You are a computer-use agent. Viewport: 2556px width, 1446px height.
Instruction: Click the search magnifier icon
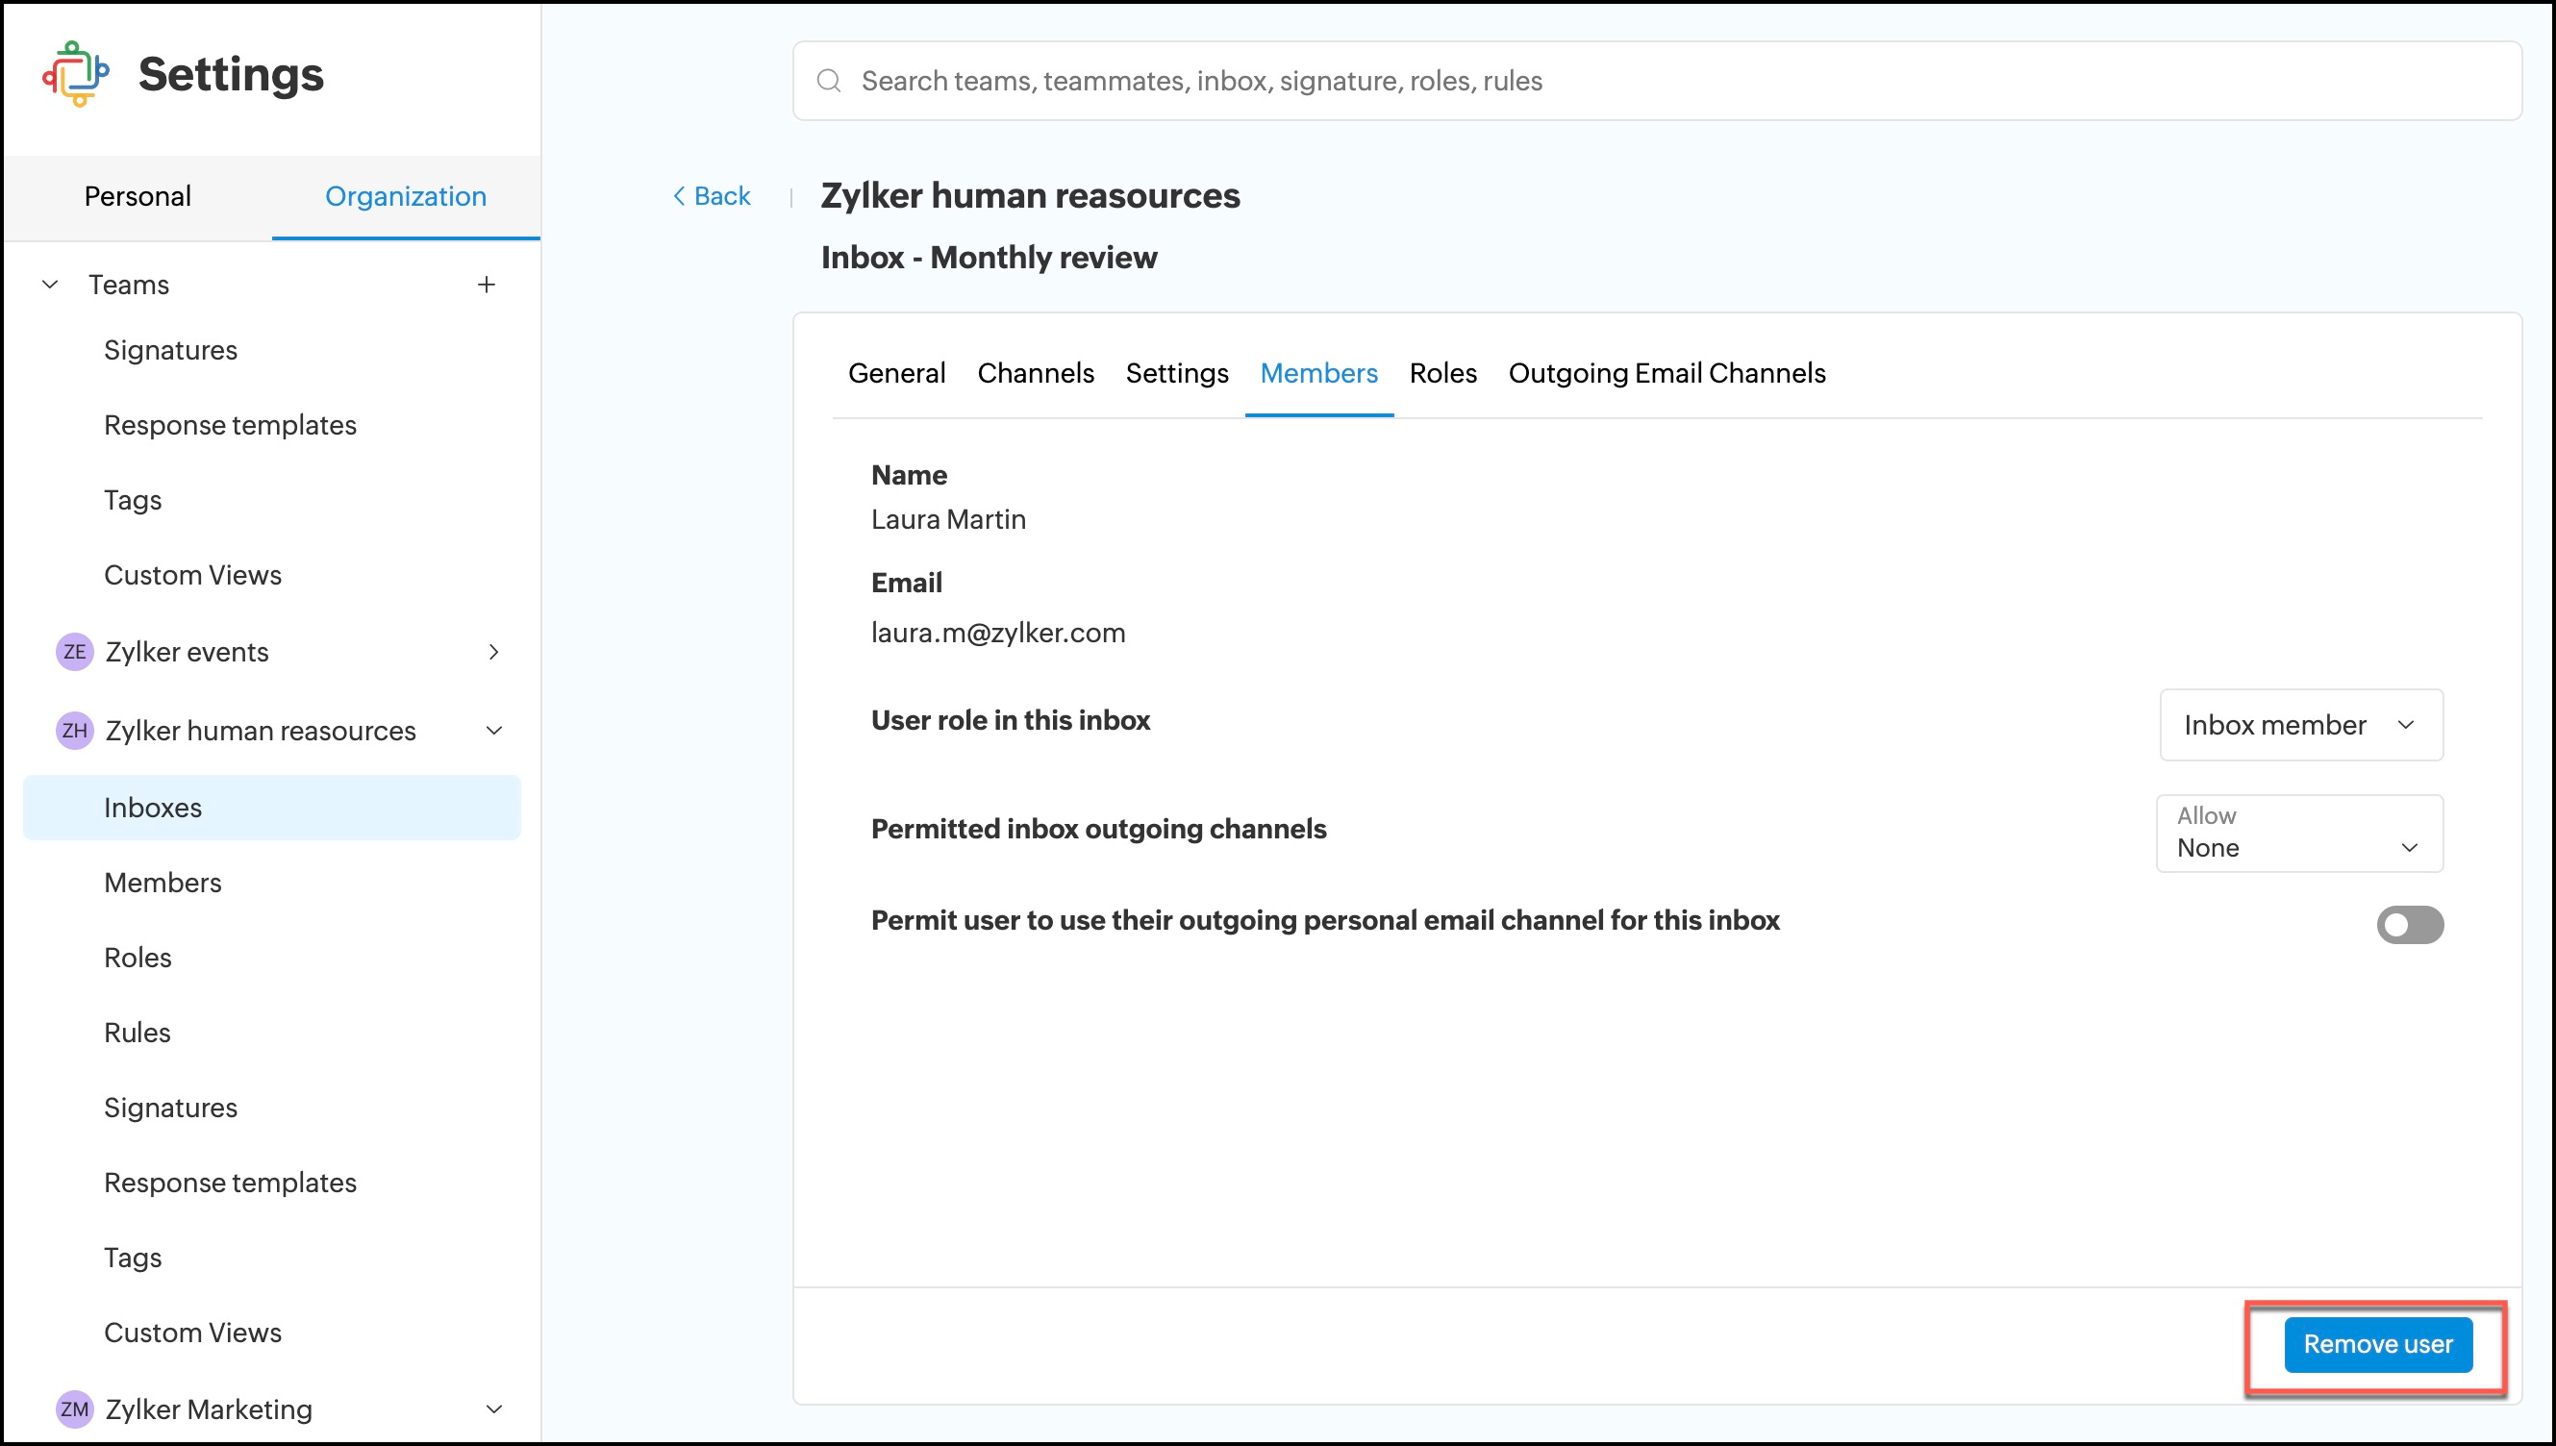[x=829, y=81]
